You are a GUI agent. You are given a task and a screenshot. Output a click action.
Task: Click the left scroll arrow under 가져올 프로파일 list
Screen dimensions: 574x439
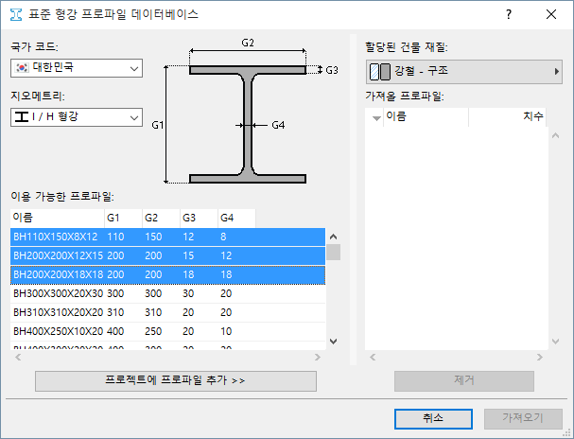tap(373, 357)
